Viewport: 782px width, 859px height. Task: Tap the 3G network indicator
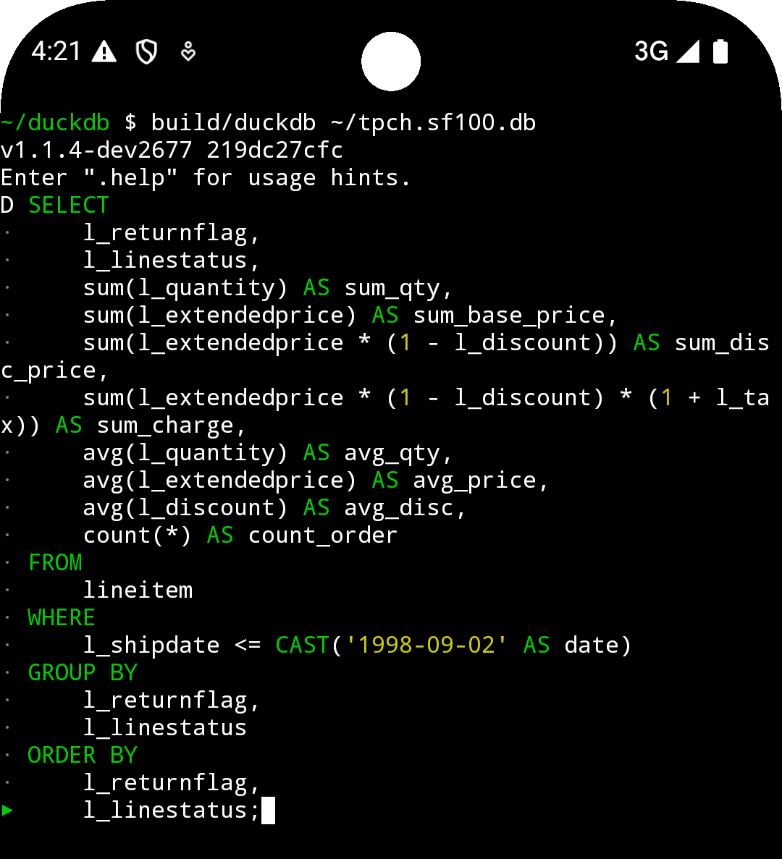click(x=650, y=51)
